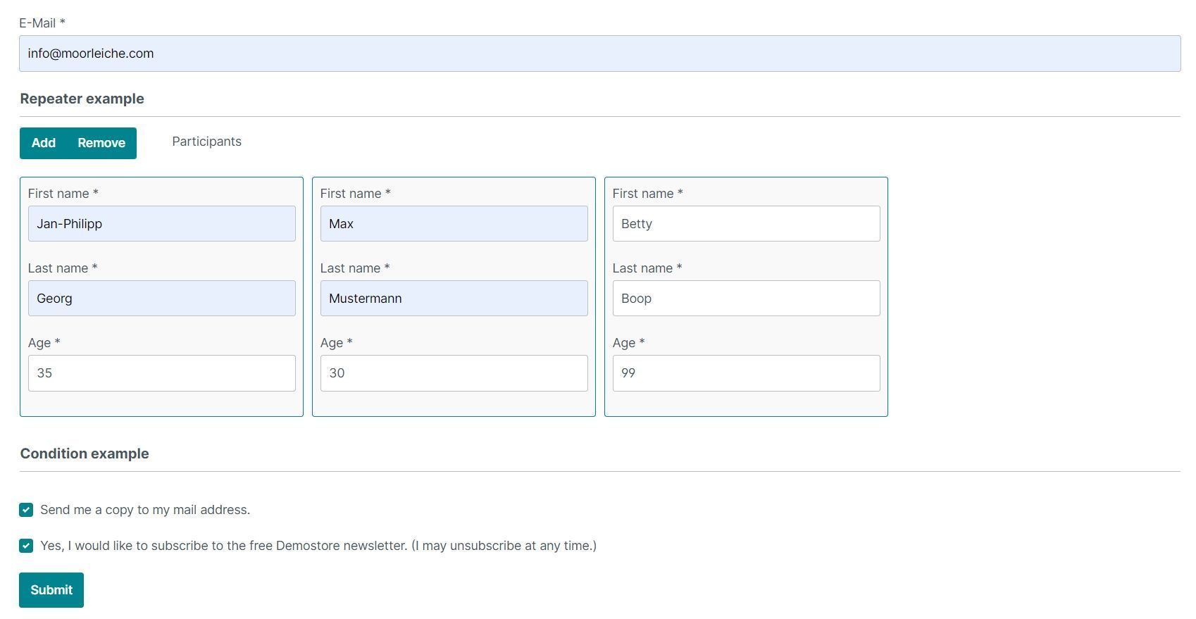Click the E-Mail input field

pos(599,54)
